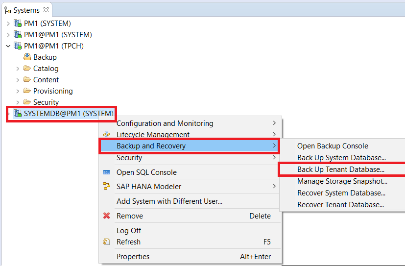
Task: Expand the PM1 (SYSTEM) node
Action: coord(8,24)
